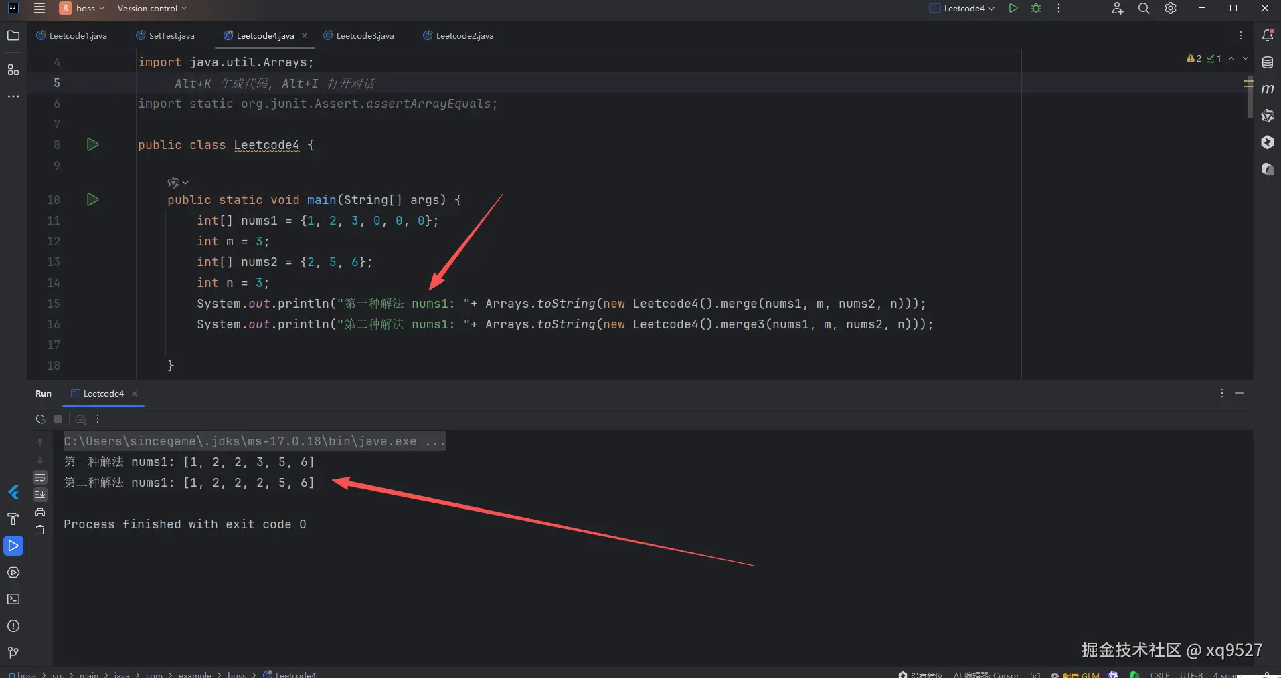Open the Database tool window

(x=1268, y=62)
